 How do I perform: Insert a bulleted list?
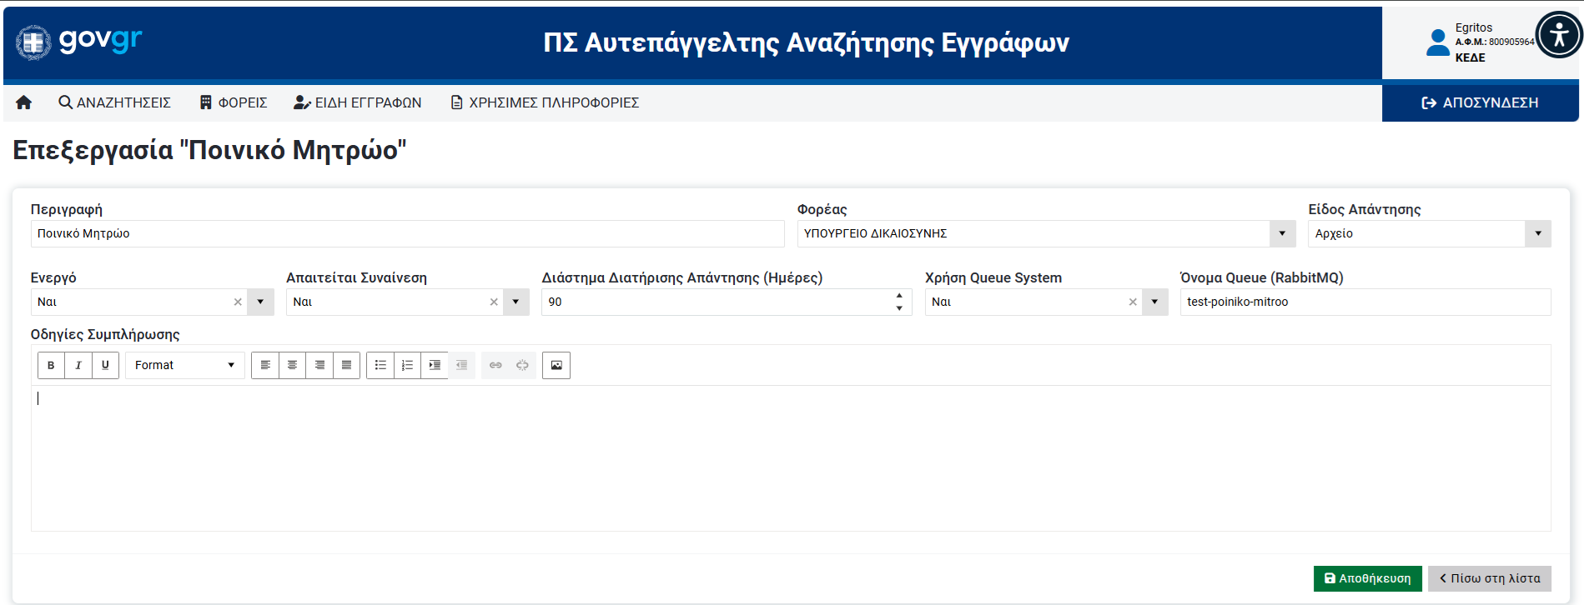tap(380, 365)
